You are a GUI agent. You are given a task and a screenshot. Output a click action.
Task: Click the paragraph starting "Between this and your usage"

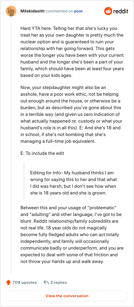click(72, 234)
